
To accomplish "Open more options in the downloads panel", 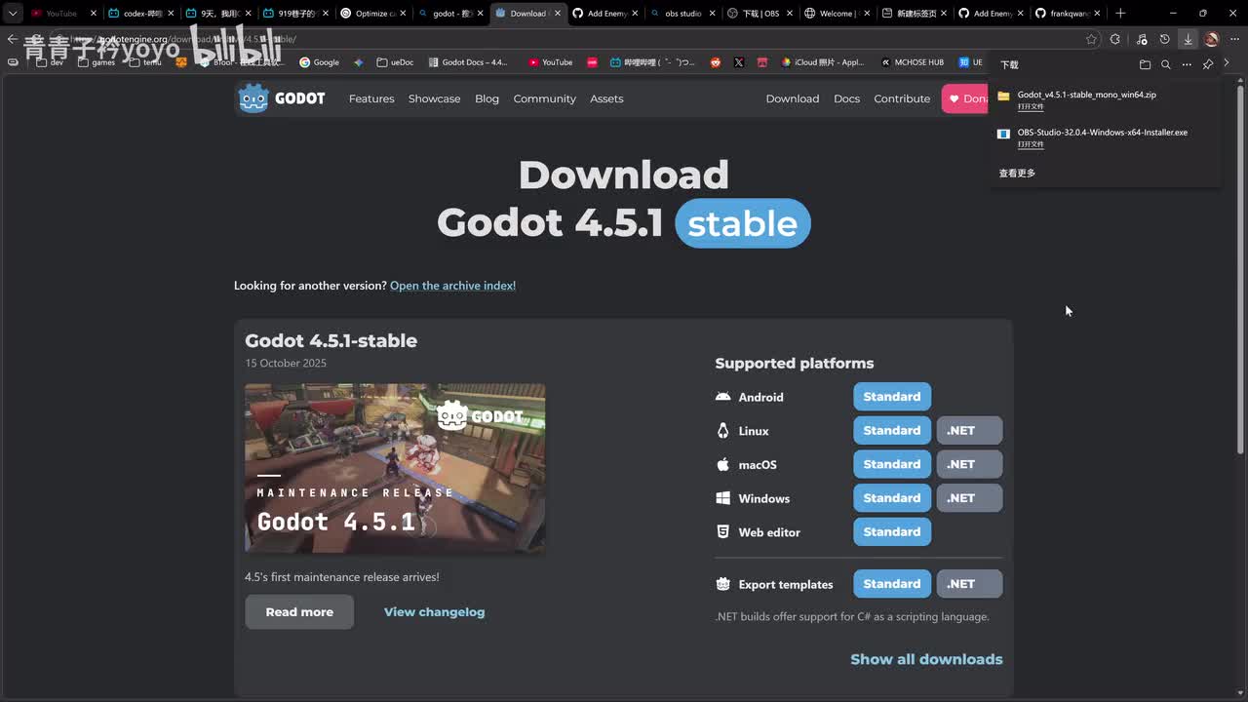I will point(1187,64).
